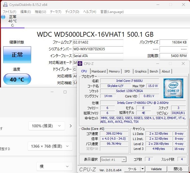Maximize the display settings window

[65, 92]
